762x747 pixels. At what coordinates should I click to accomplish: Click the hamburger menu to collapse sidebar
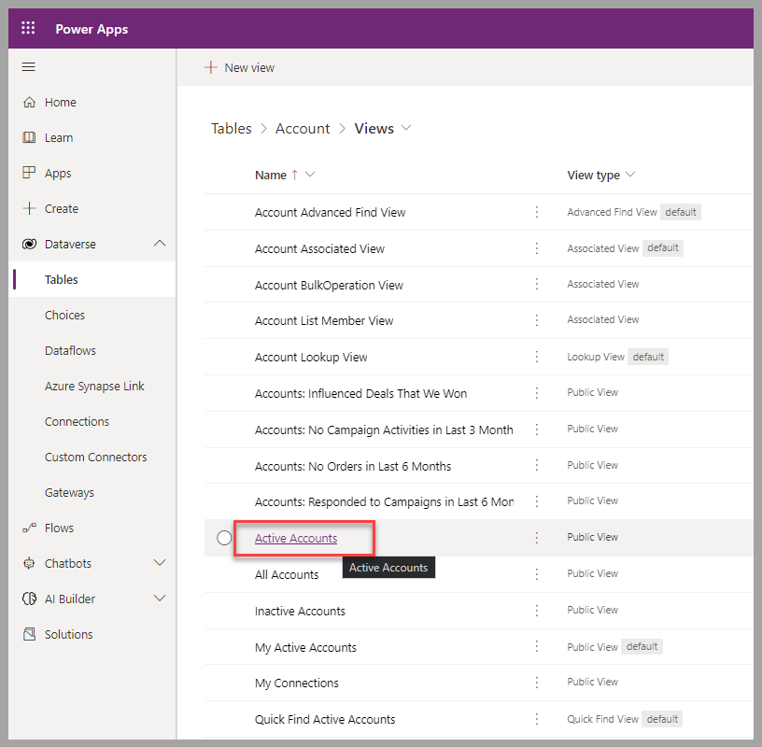coord(28,66)
